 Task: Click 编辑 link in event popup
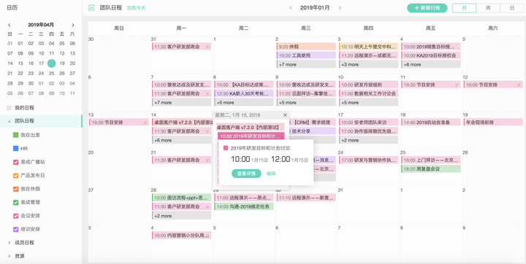coord(271,174)
